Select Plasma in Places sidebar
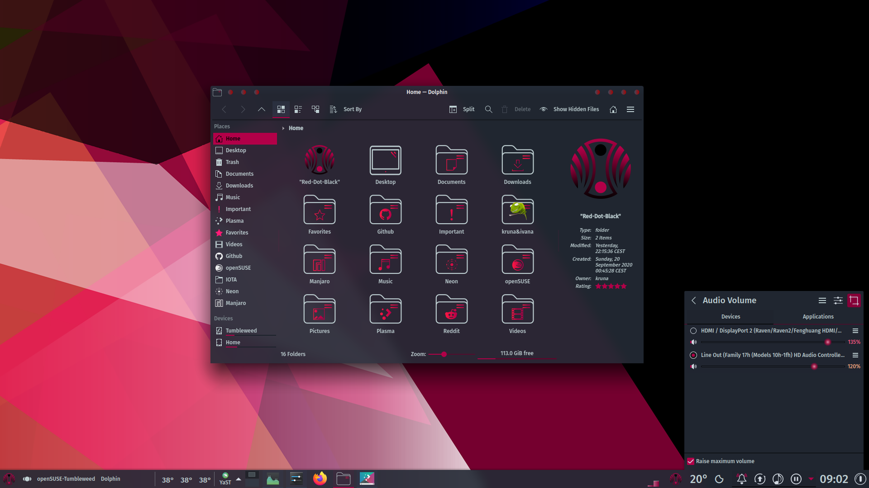This screenshot has height=488, width=869. (x=245, y=221)
